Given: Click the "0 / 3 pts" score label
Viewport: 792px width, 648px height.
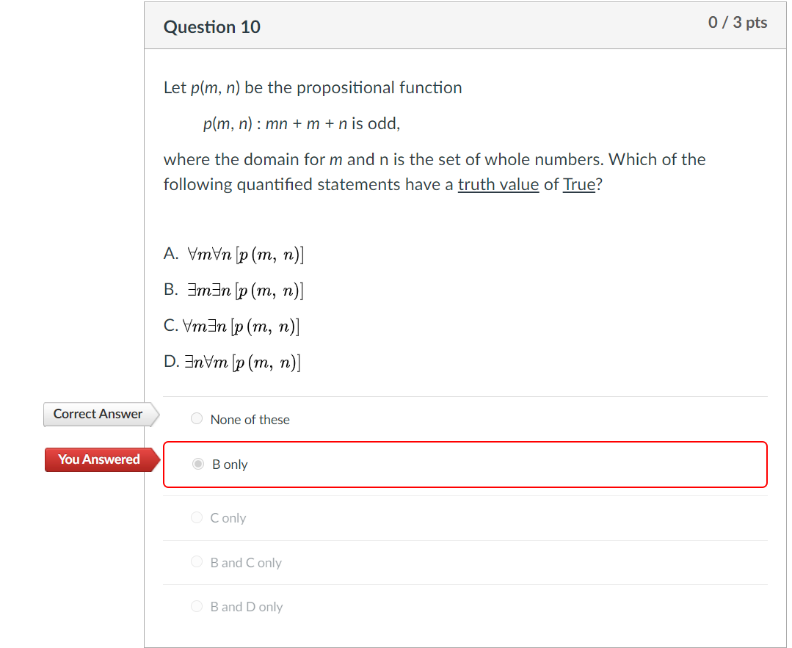Looking at the screenshot, I should point(738,23).
